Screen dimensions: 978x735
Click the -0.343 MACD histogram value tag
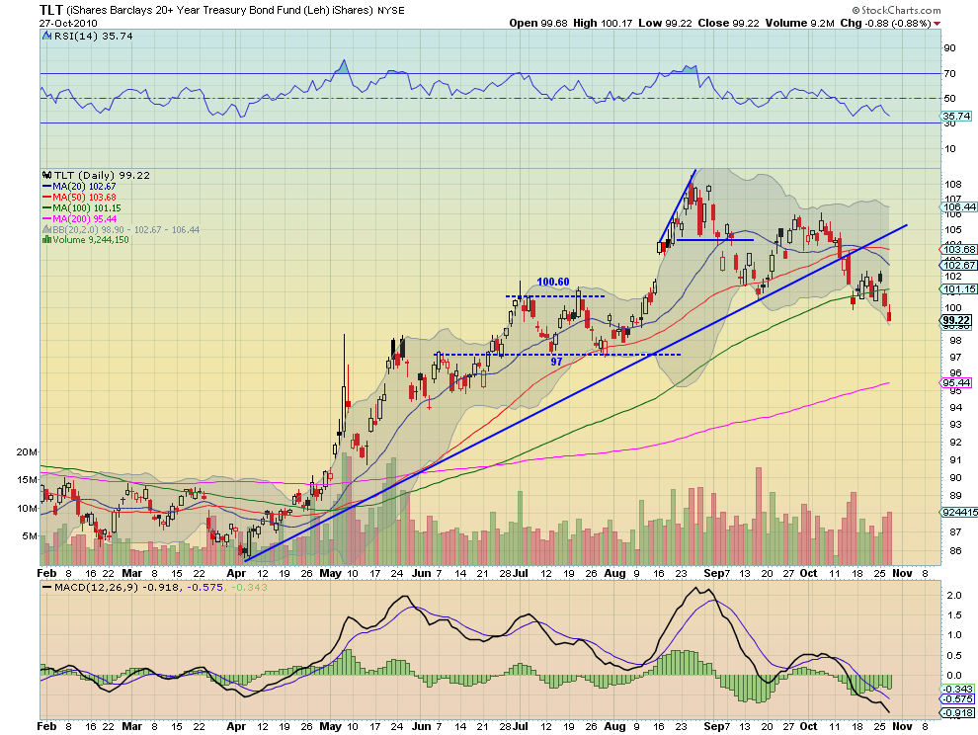tap(957, 689)
